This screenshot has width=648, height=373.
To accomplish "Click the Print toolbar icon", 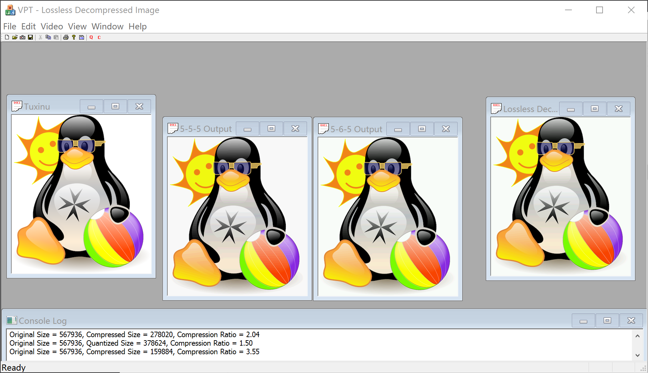I will coord(66,37).
